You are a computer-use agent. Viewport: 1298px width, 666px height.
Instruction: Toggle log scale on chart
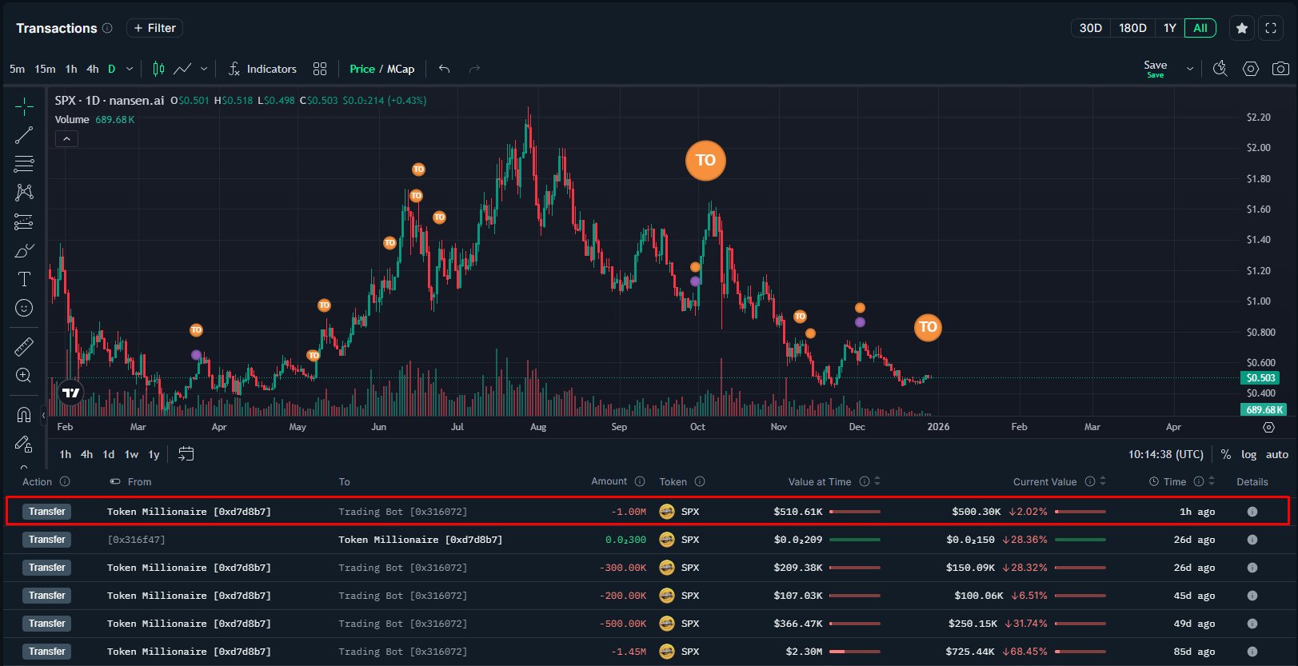click(x=1248, y=454)
